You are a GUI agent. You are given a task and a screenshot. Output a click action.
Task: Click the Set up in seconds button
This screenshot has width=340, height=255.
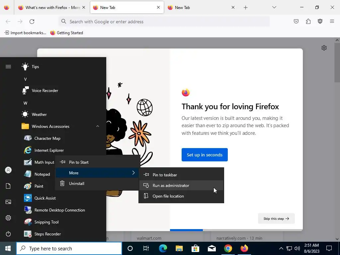coord(205,155)
